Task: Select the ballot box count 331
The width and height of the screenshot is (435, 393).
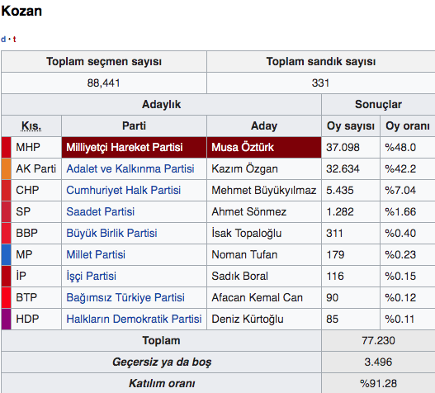Action: coord(320,83)
